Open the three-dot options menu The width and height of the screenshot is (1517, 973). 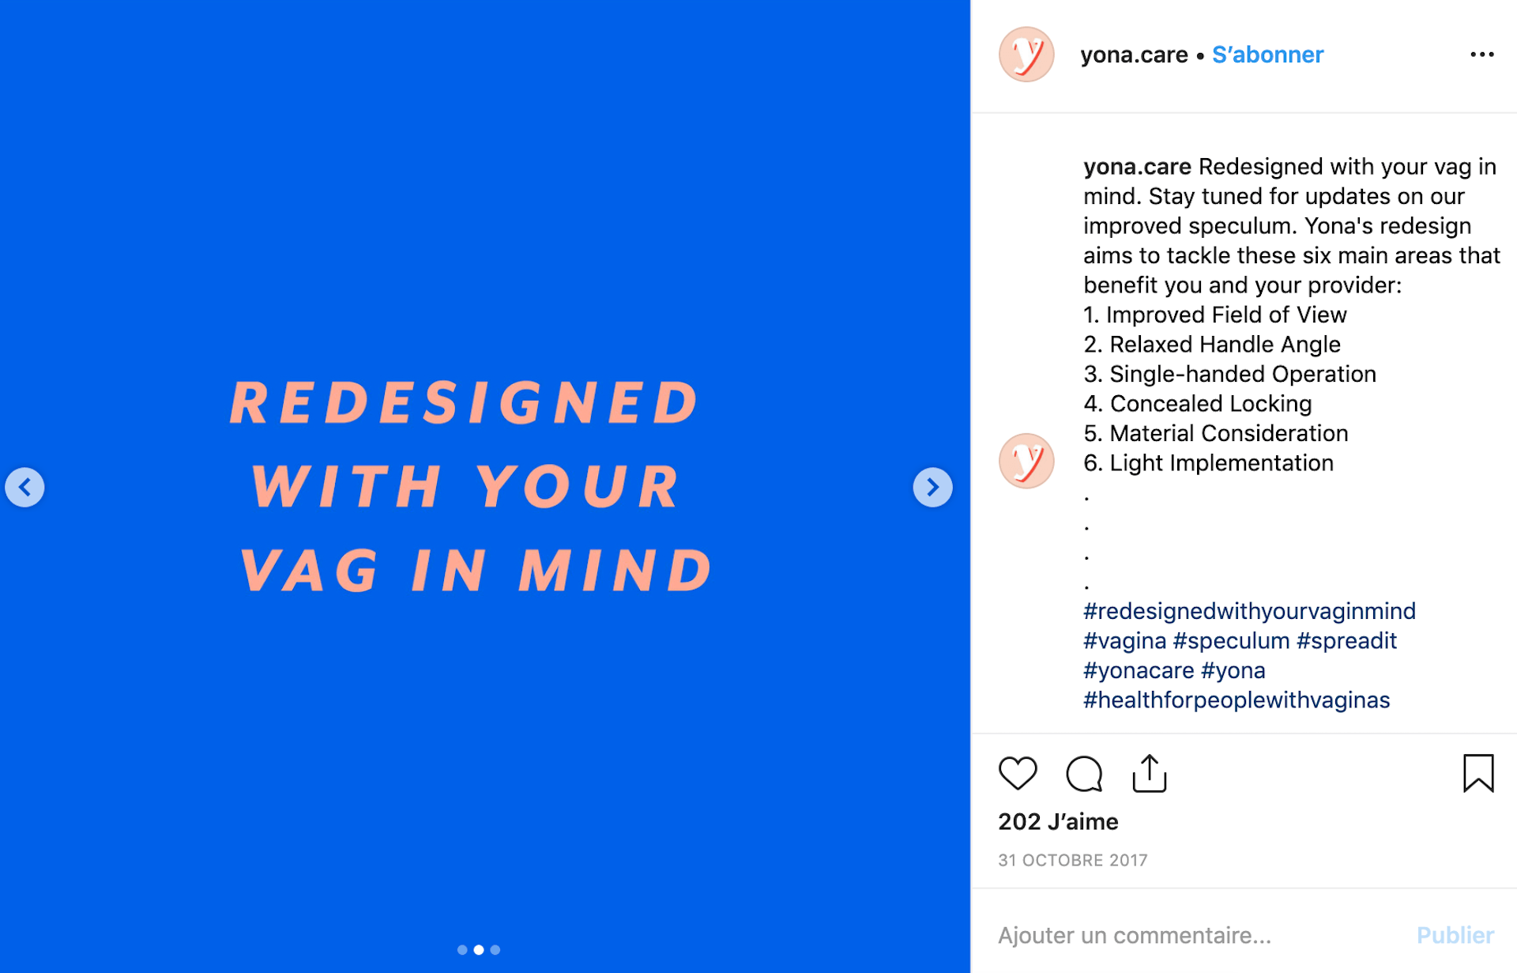tap(1482, 55)
